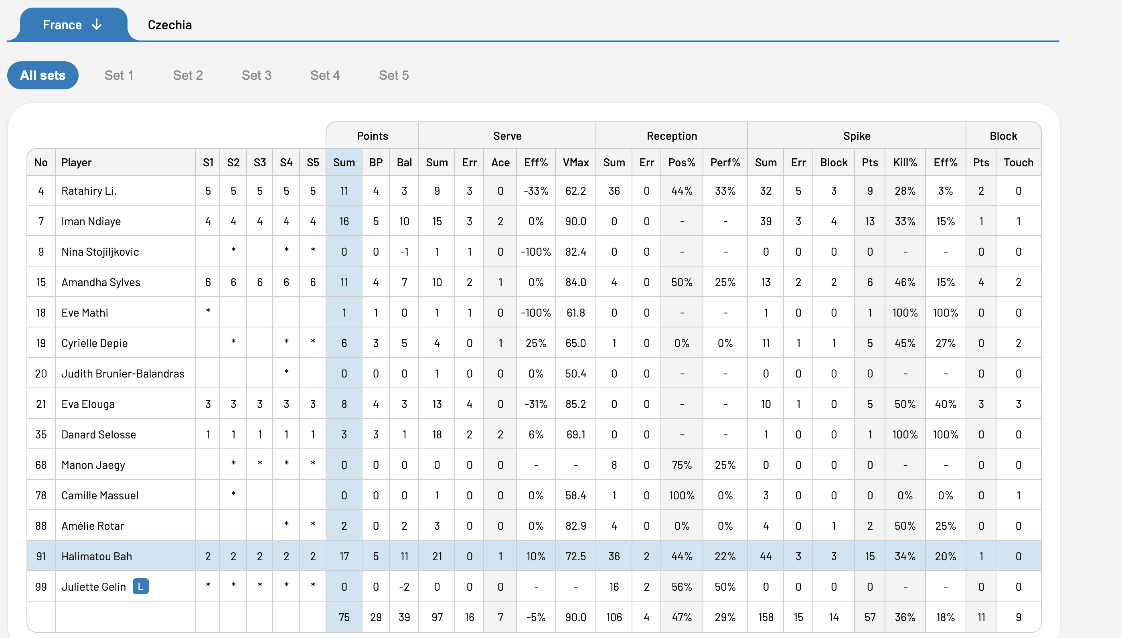Viewport: 1122px width, 638px height.
Task: Click the down arrow on France tab
Action: [x=97, y=24]
